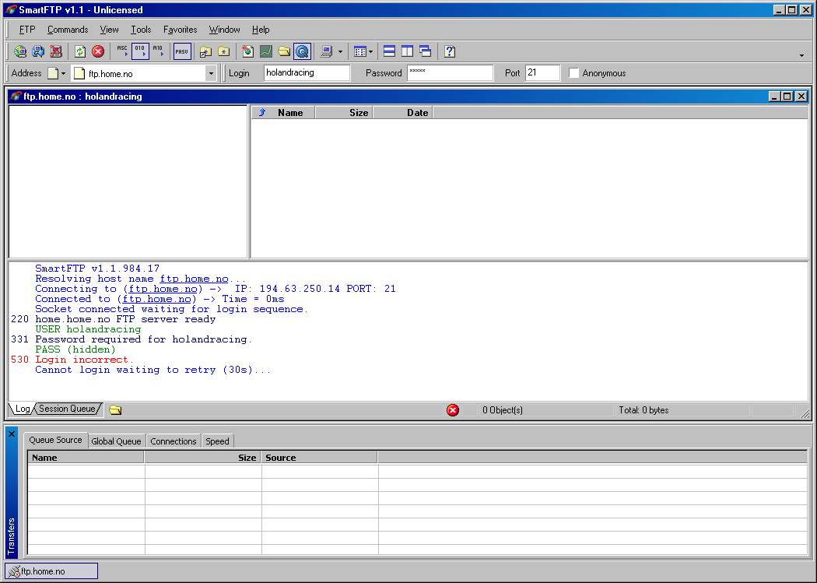Open the Address URL dropdown list

pos(210,73)
